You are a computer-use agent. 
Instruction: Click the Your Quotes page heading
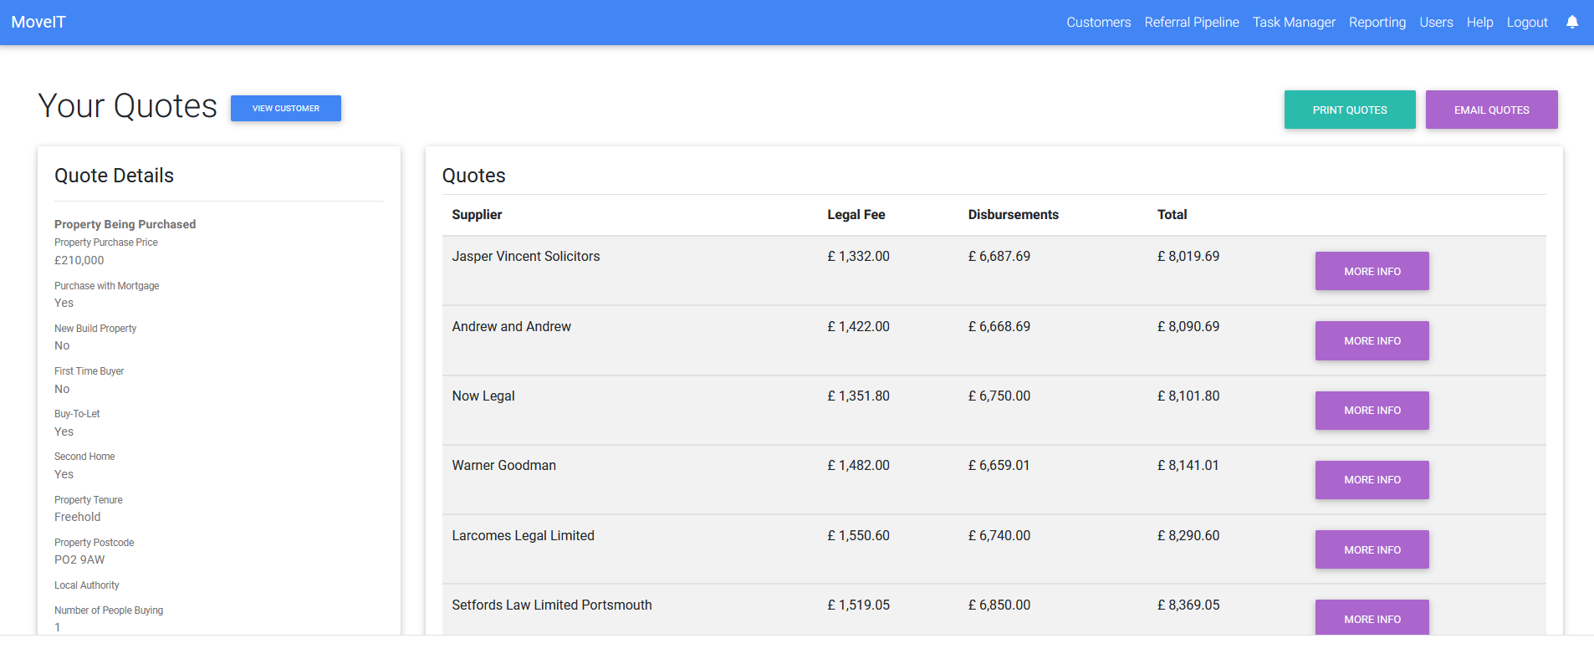[x=127, y=106]
